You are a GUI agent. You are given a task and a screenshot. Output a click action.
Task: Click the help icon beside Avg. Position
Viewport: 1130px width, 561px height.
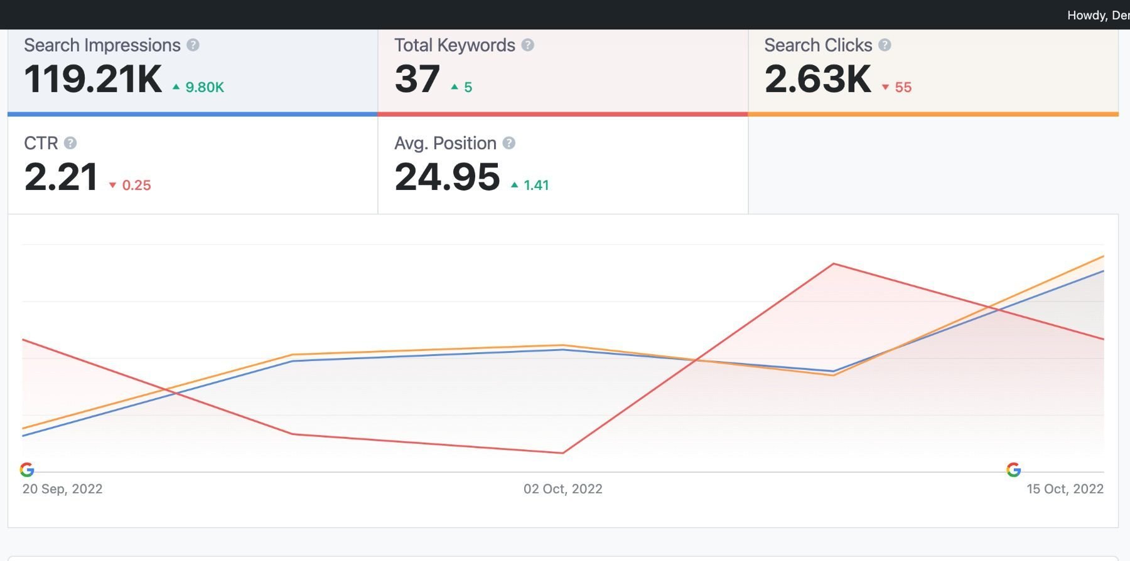click(x=509, y=144)
